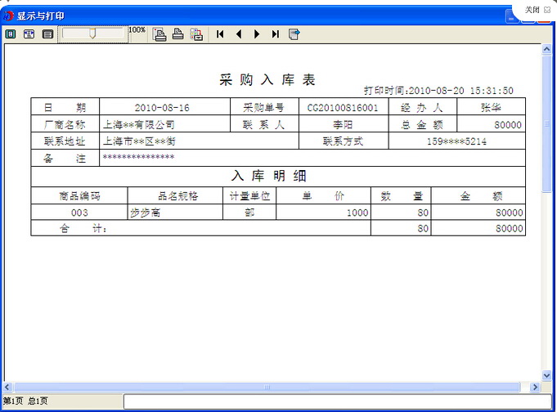Click the 厂商名称 field label

coord(65,125)
